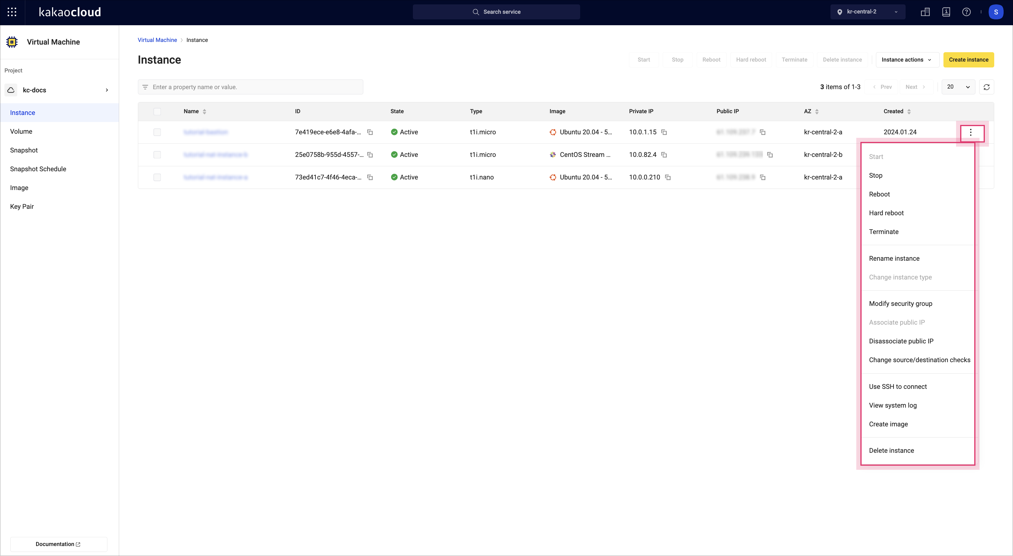Toggle the select-all header checkbox
This screenshot has width=1013, height=556.
(157, 112)
